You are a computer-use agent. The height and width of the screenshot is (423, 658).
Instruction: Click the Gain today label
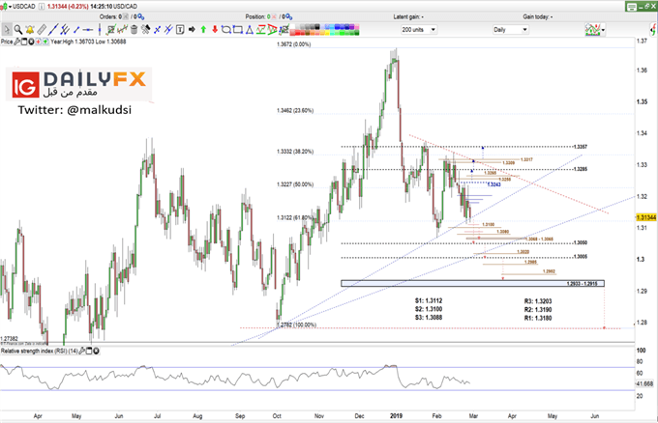(x=538, y=16)
